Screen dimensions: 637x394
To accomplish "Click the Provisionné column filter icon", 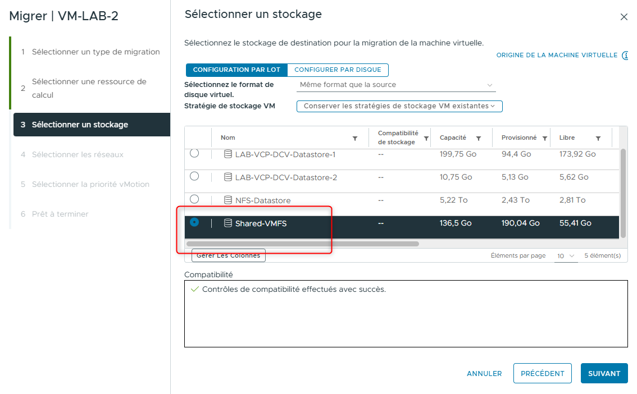I will pos(544,138).
